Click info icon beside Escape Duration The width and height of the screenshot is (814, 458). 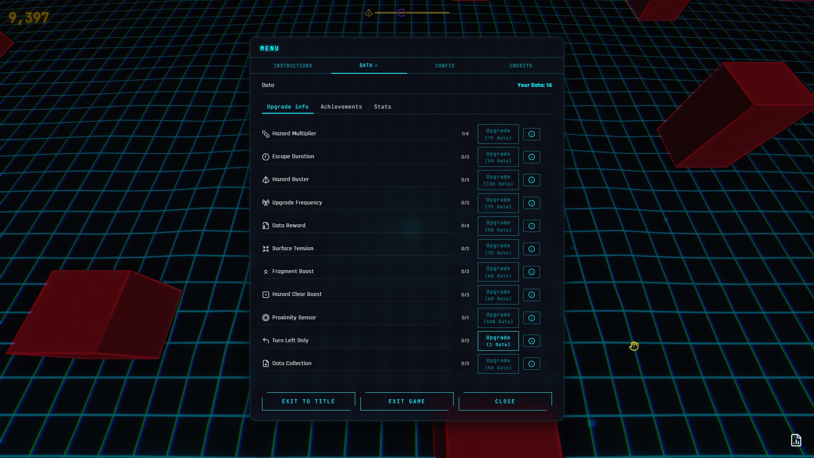pyautogui.click(x=531, y=157)
